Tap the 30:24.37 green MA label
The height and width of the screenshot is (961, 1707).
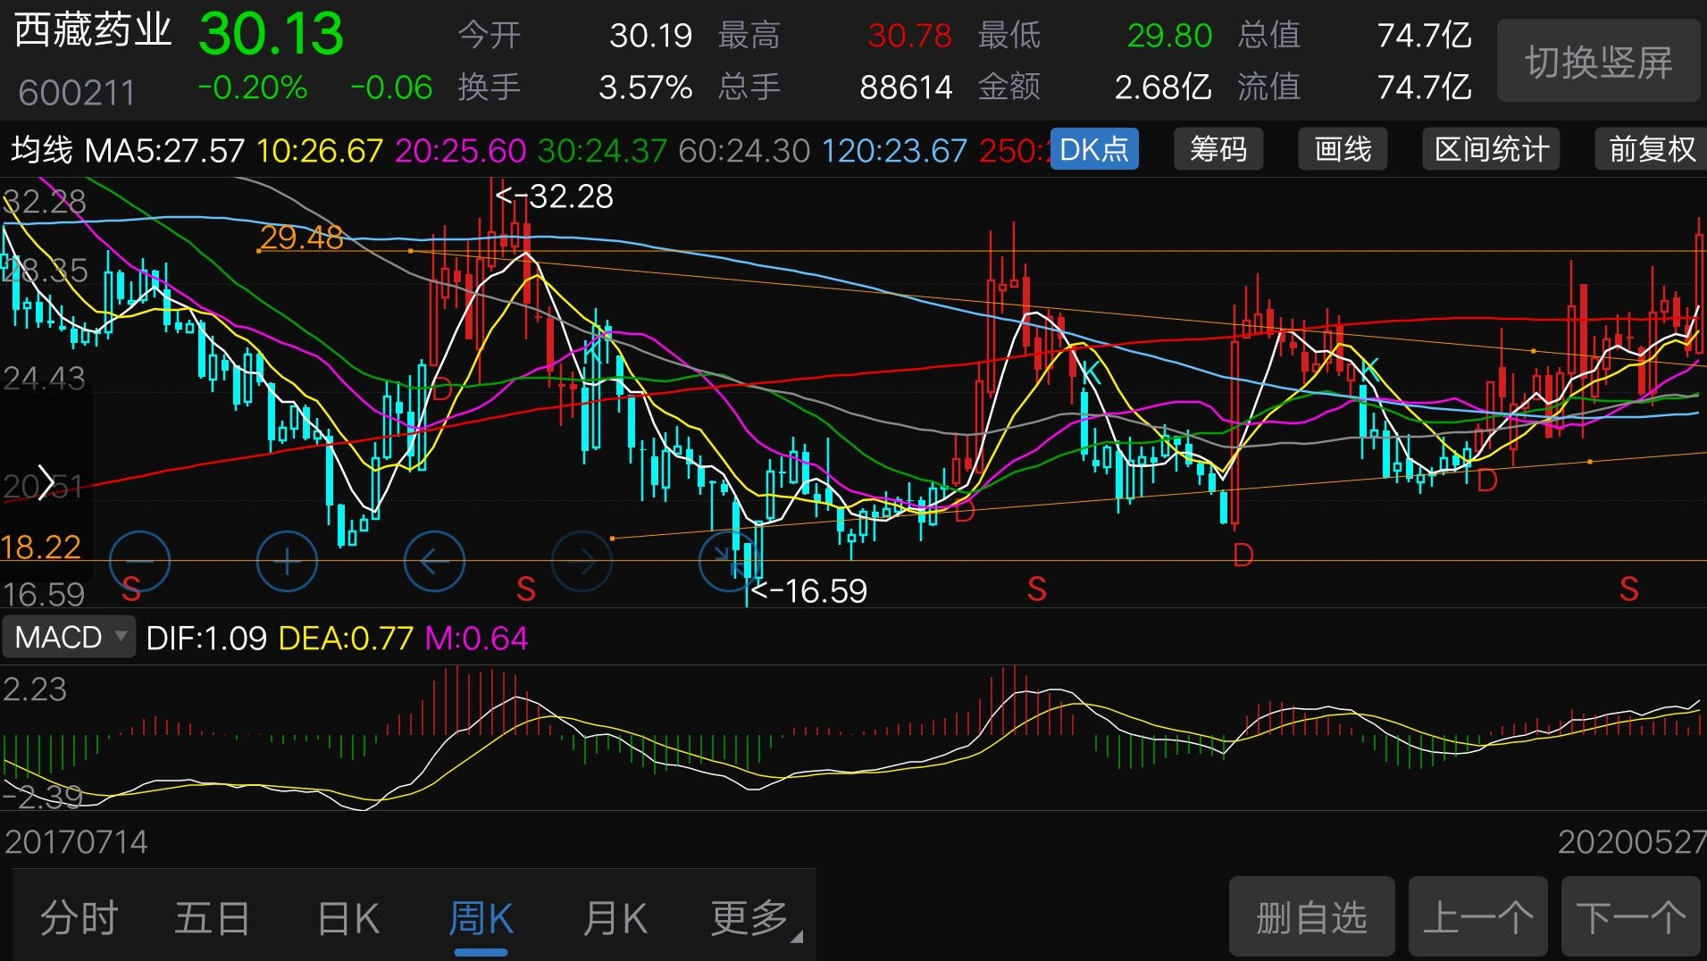tap(602, 150)
